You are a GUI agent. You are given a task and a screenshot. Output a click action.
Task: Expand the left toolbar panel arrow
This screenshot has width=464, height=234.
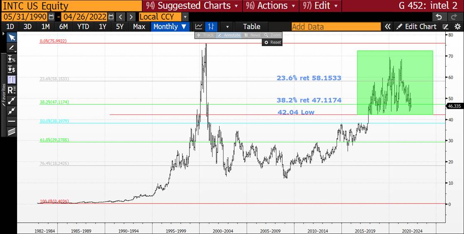3,34
